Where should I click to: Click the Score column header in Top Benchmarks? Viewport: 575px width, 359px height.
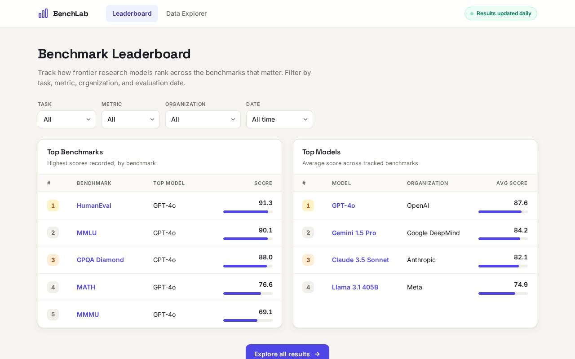coord(263,183)
